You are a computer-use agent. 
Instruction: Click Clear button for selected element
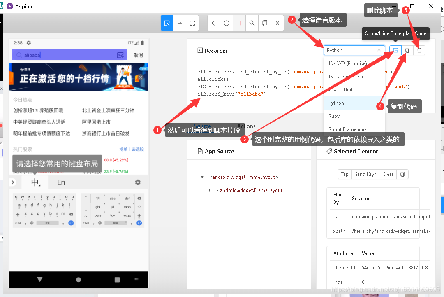[x=388, y=174]
